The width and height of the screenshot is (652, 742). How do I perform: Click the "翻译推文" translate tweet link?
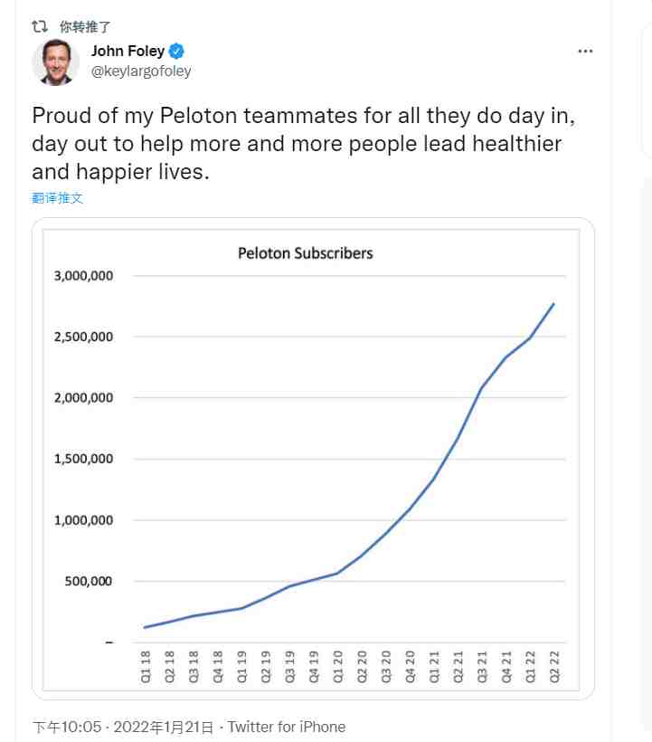58,197
